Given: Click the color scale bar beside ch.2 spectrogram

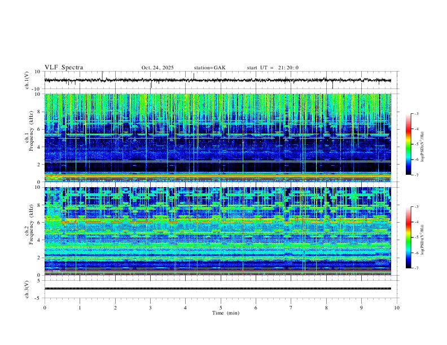Looking at the screenshot, I should coord(408,237).
